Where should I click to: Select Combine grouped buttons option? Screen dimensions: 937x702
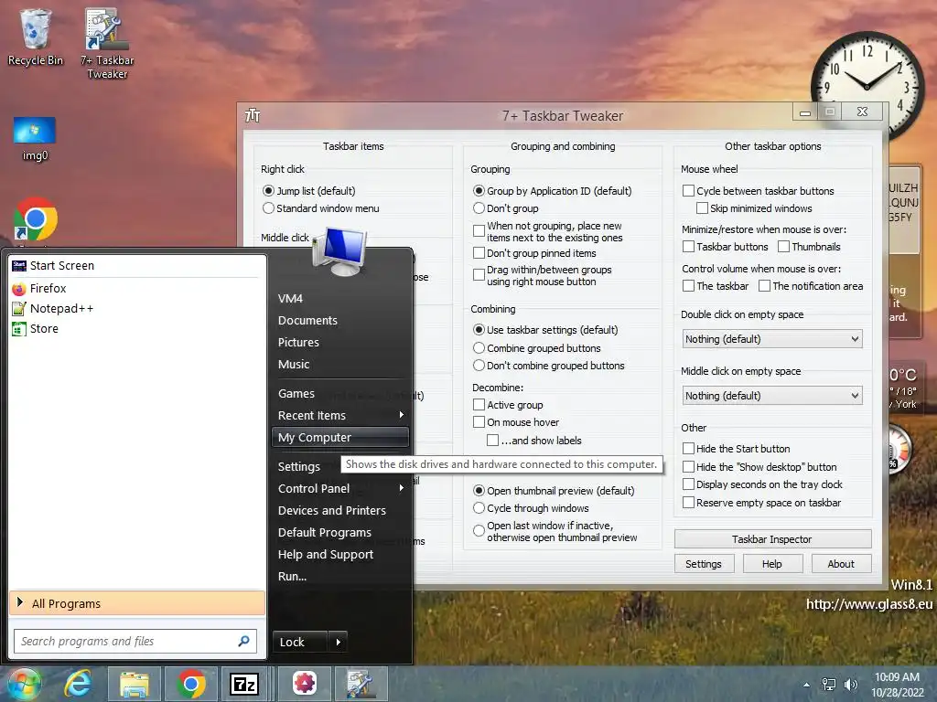pos(479,348)
